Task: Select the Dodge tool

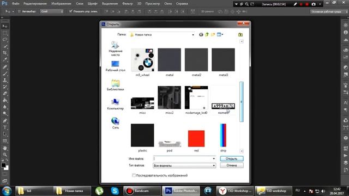Action: click(5, 114)
